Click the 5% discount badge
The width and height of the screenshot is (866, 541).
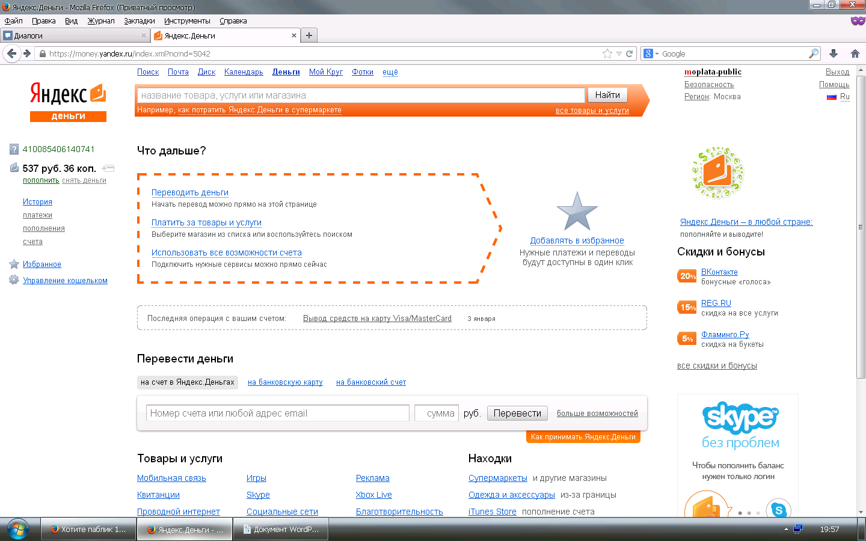(x=687, y=338)
